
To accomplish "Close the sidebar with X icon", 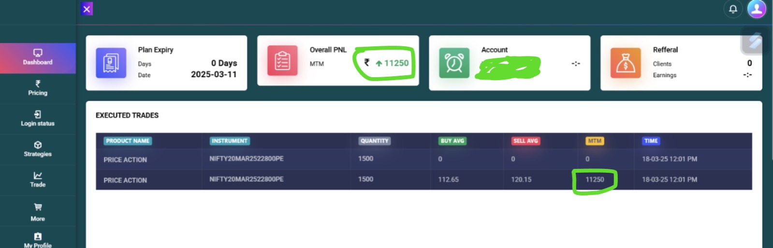I will [x=87, y=9].
